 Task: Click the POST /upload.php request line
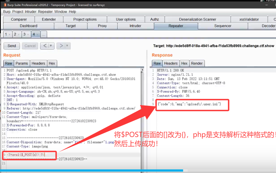tap(29, 70)
